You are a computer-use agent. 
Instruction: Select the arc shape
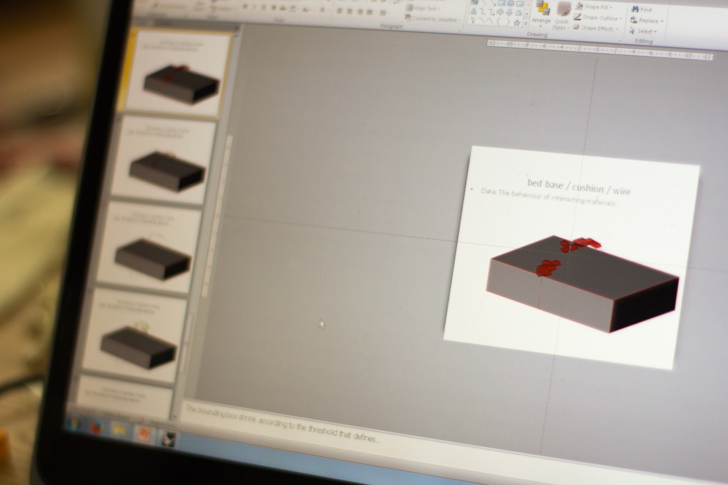click(481, 20)
